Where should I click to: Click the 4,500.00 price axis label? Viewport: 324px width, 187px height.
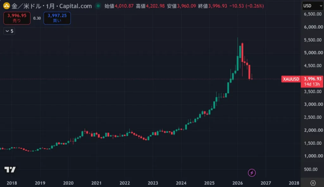[x=313, y=66]
